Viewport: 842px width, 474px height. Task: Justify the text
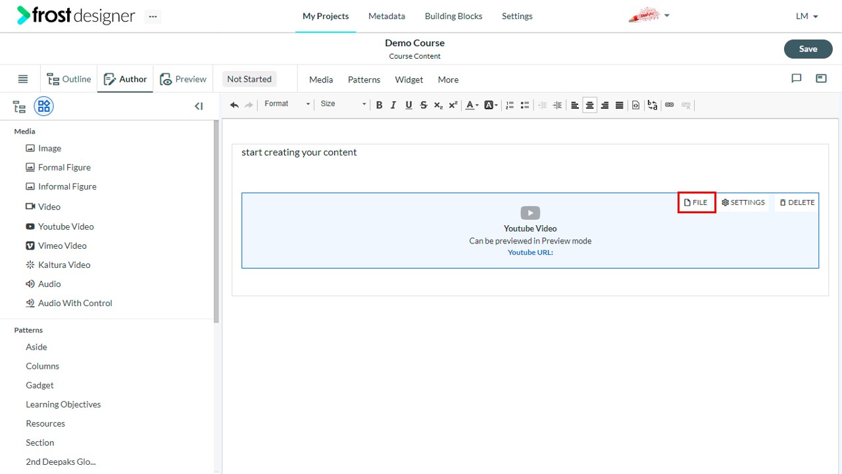(620, 105)
